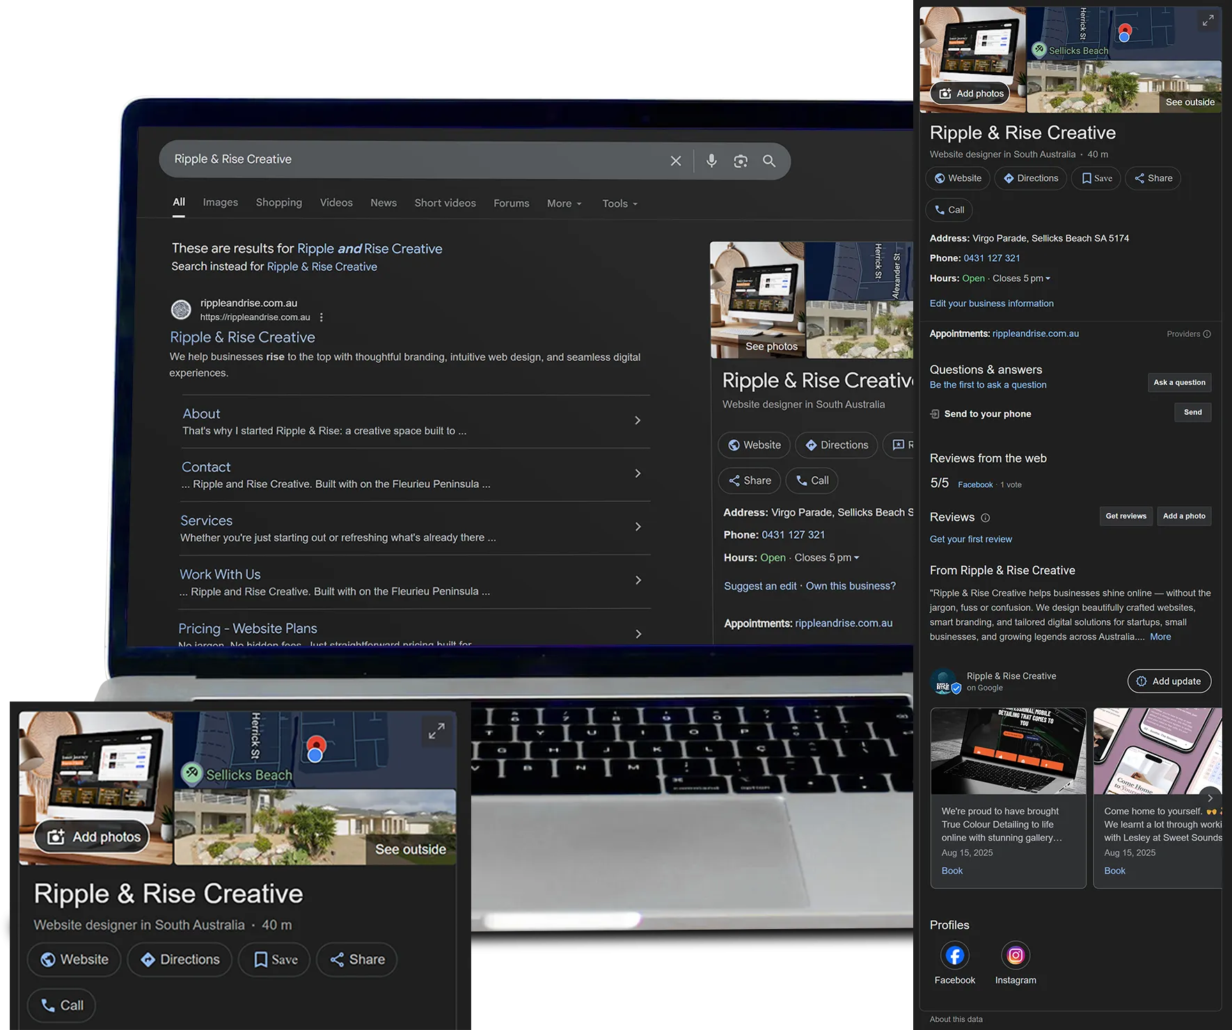Click the Providers info icon
This screenshot has height=1030, width=1232.
1207,334
